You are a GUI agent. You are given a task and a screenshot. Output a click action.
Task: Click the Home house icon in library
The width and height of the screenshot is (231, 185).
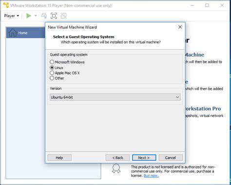pos(13,32)
